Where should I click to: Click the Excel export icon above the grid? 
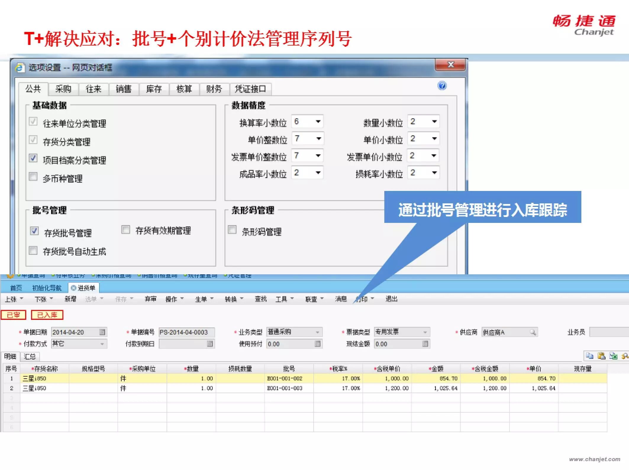(613, 356)
